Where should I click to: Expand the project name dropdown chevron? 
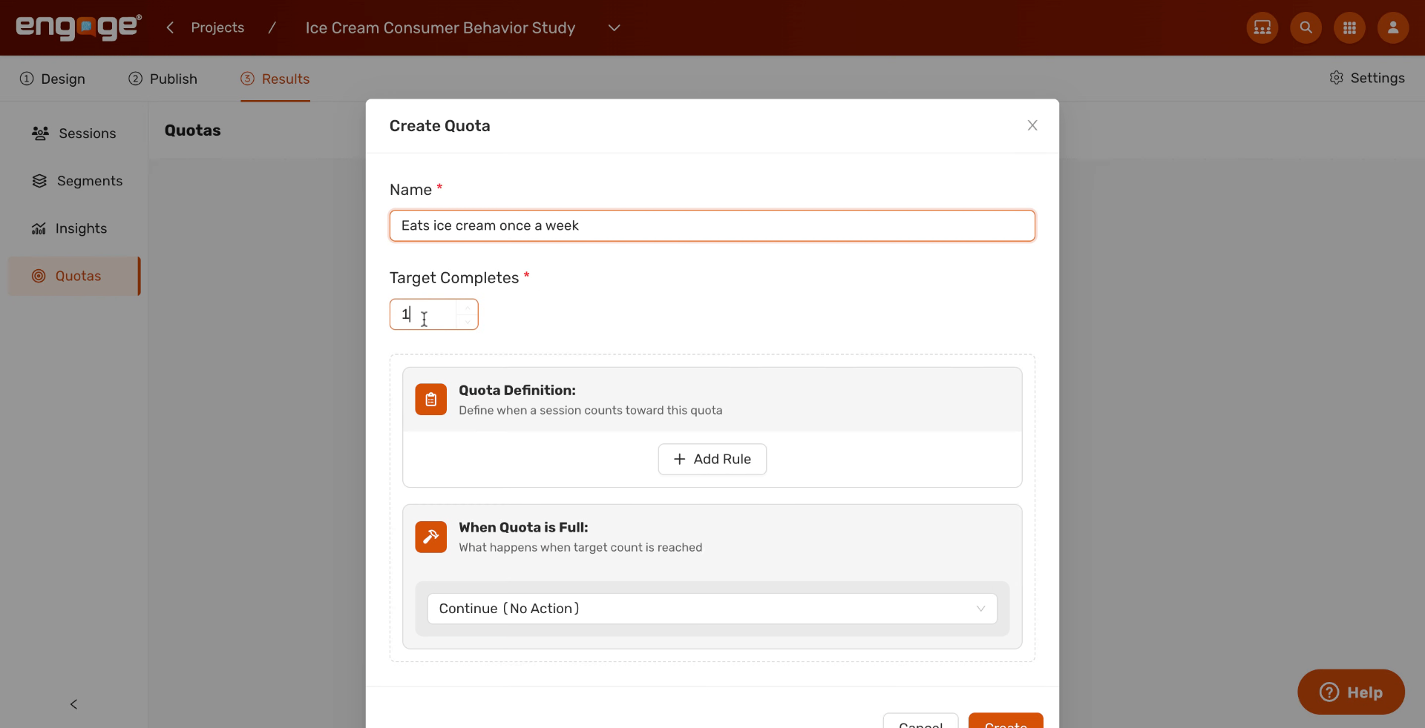[614, 27]
